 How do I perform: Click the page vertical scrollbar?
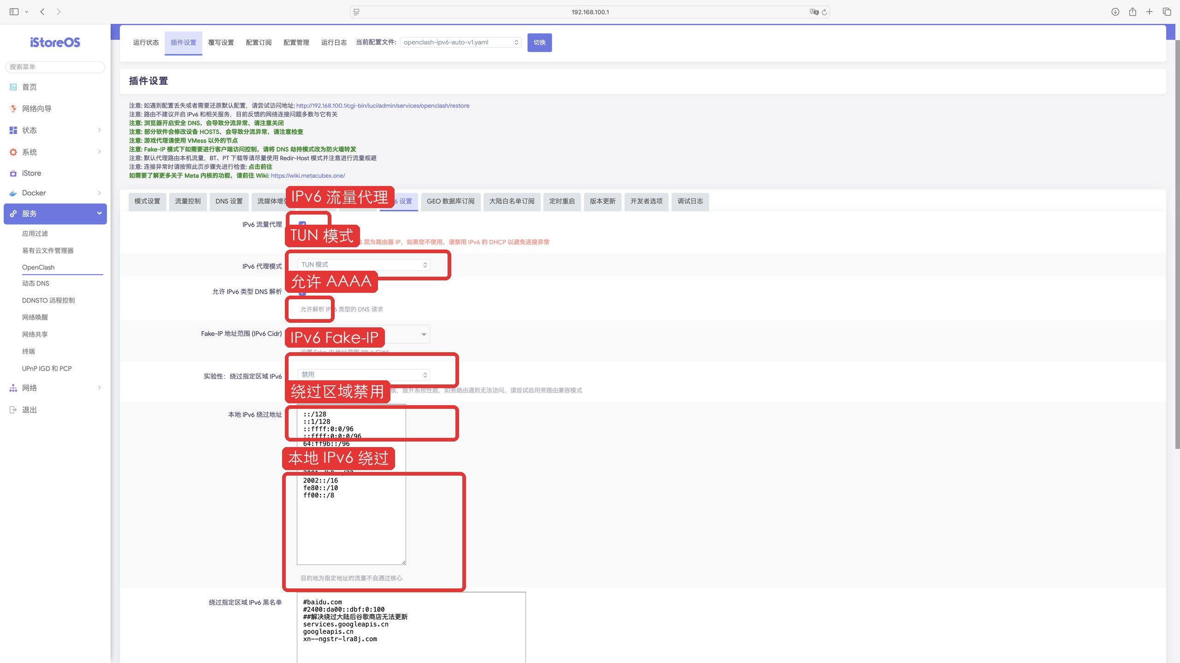1177,244
